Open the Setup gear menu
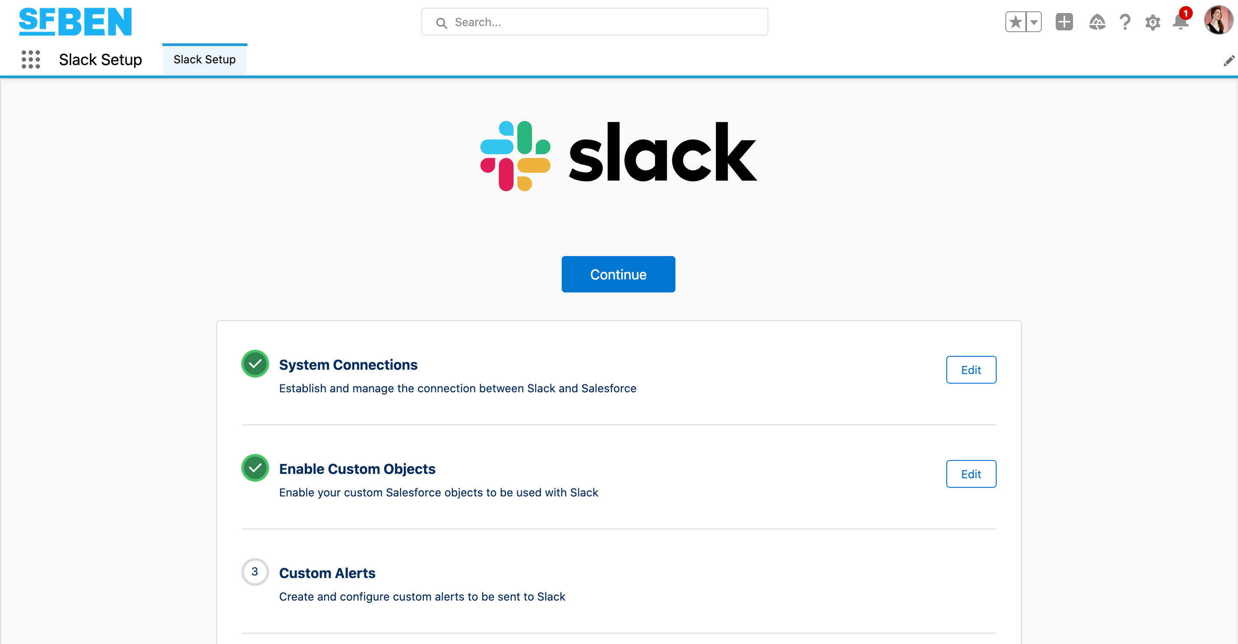This screenshot has height=644, width=1238. point(1152,22)
